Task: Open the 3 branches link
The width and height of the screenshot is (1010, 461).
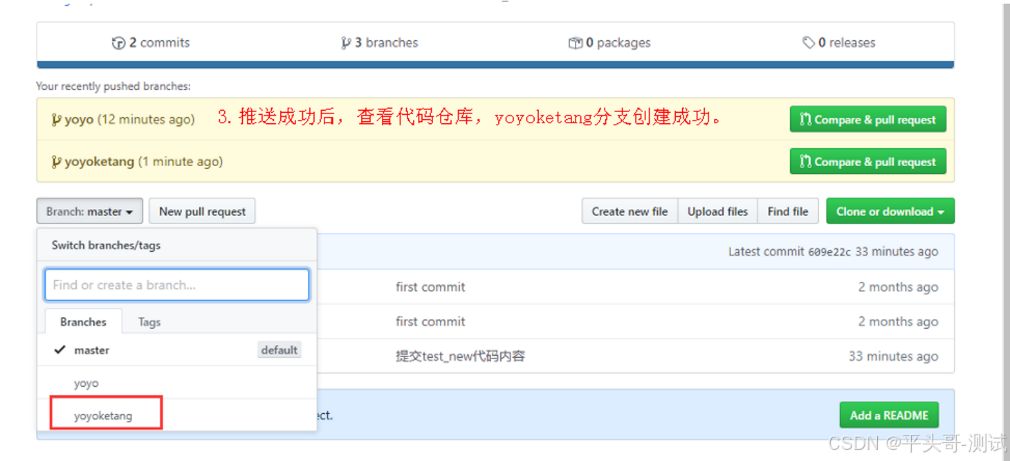Action: tap(379, 43)
